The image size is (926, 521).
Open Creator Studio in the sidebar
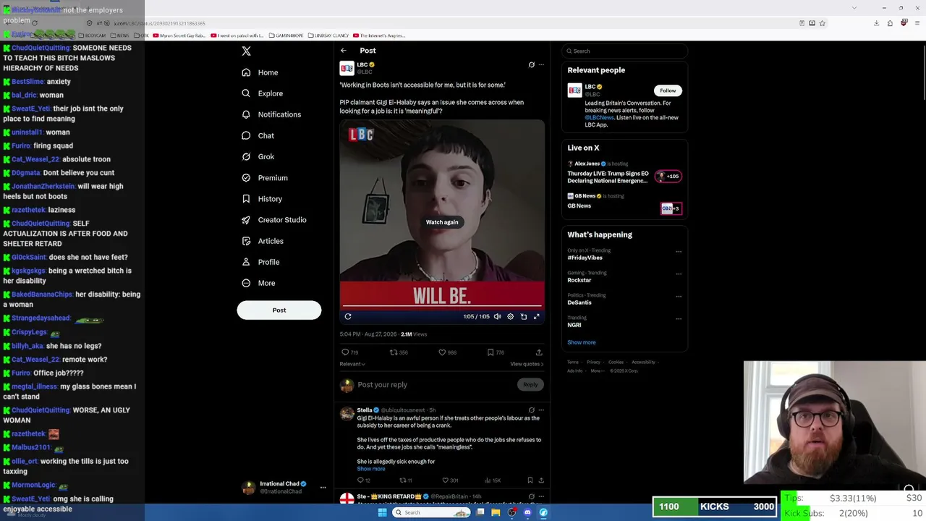pyautogui.click(x=273, y=220)
